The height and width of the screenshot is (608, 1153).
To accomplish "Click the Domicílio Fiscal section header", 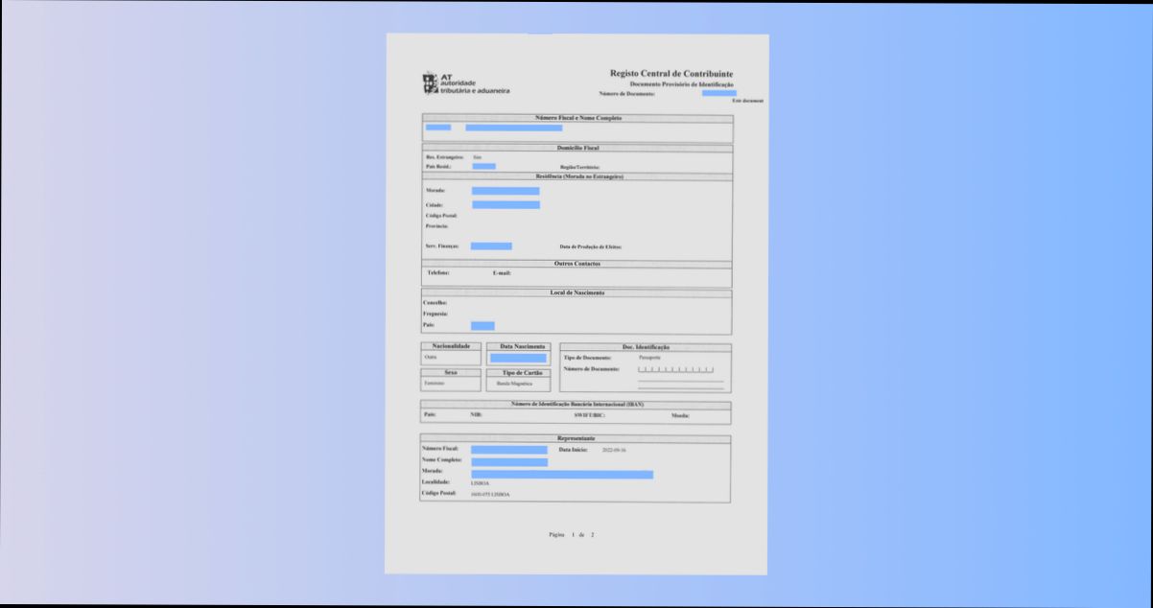I will coord(576,150).
